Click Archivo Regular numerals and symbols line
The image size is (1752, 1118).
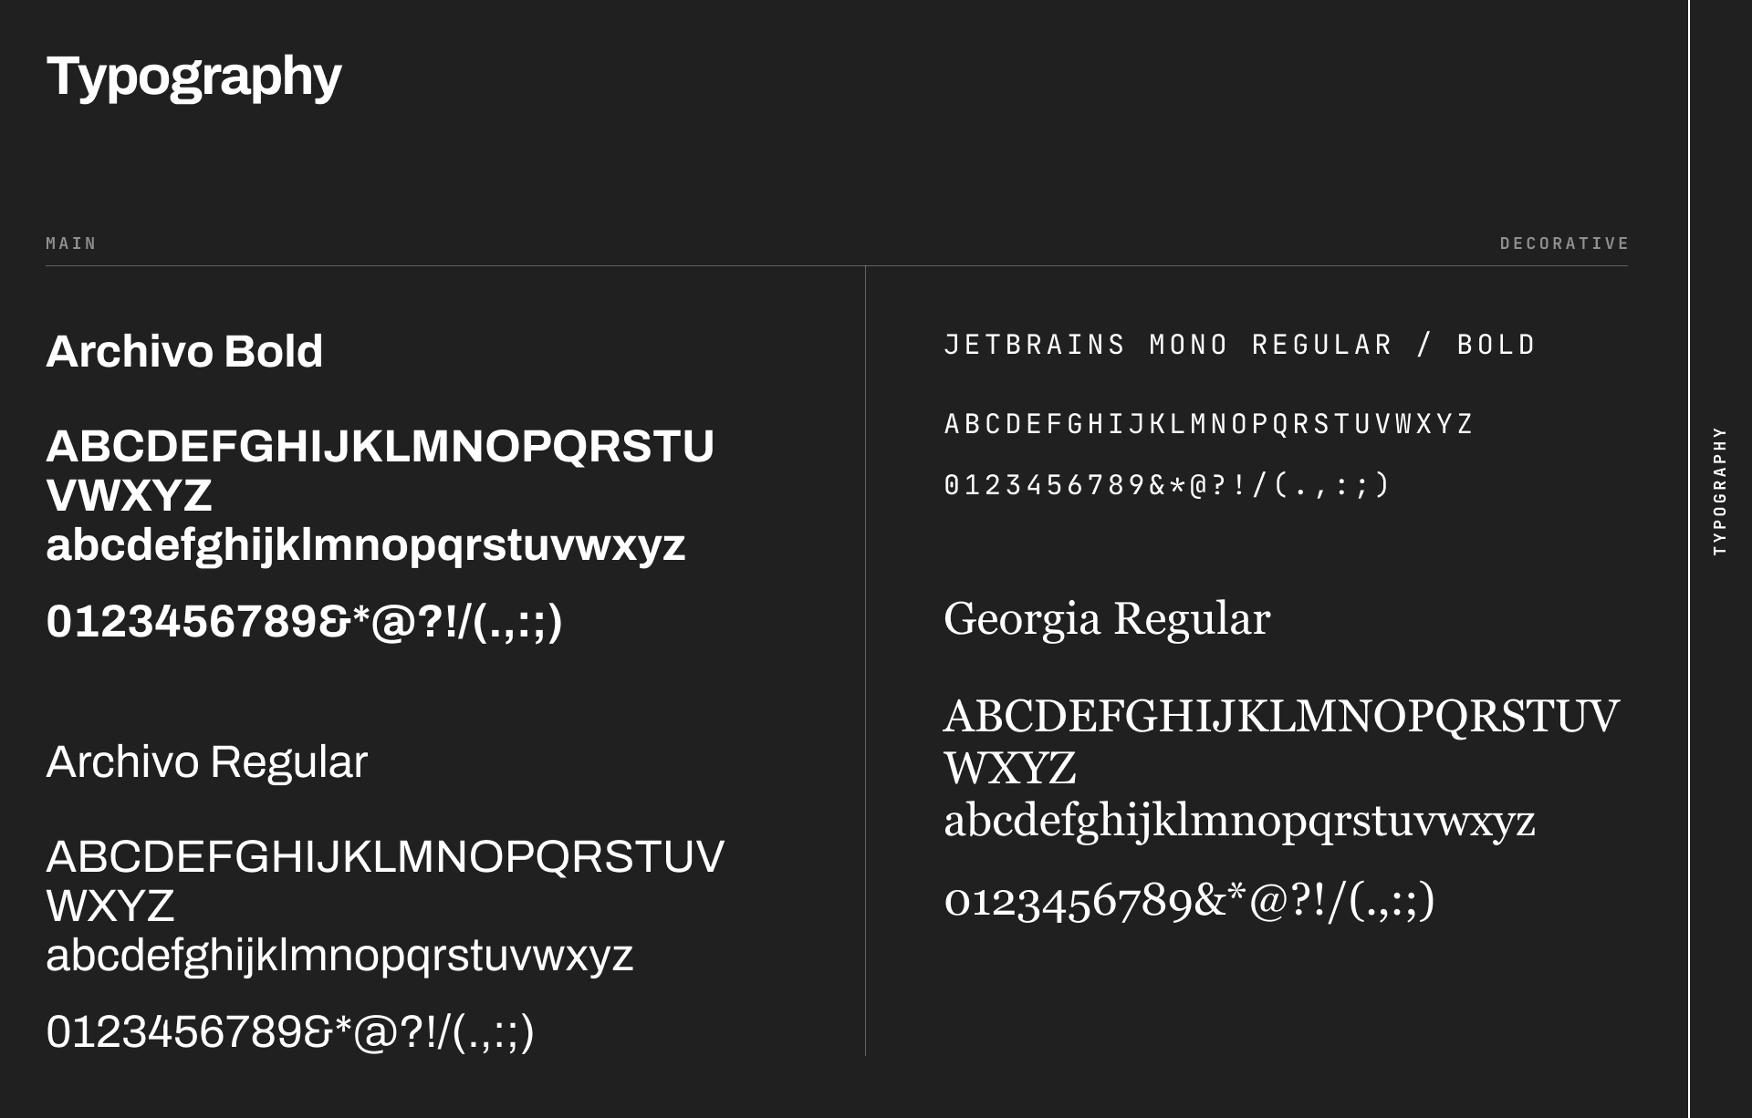(289, 1032)
